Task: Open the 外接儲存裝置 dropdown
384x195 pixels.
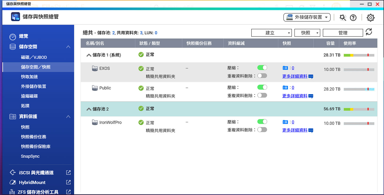Action: tap(307, 17)
